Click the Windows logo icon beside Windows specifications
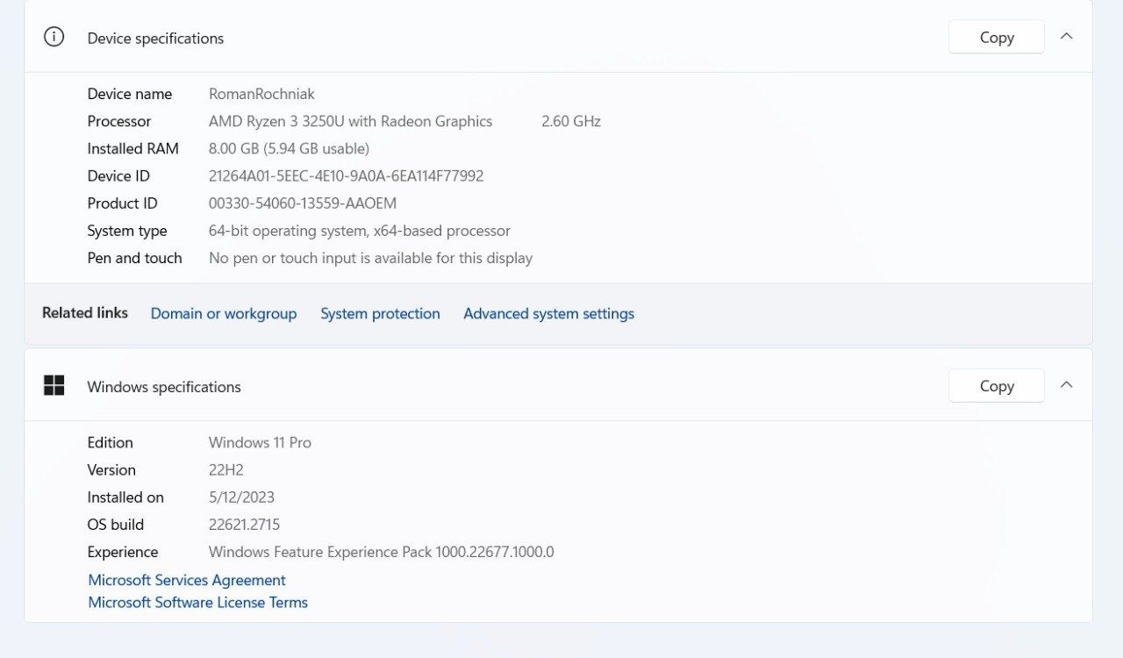The width and height of the screenshot is (1123, 658). [54, 385]
